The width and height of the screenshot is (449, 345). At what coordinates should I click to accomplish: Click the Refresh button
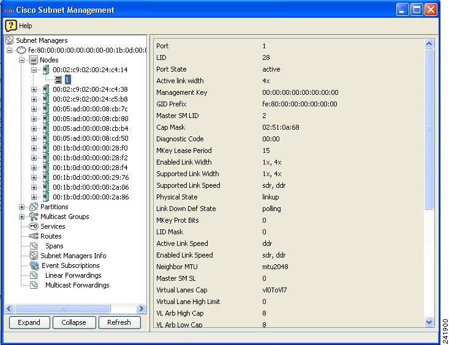pyautogui.click(x=119, y=322)
